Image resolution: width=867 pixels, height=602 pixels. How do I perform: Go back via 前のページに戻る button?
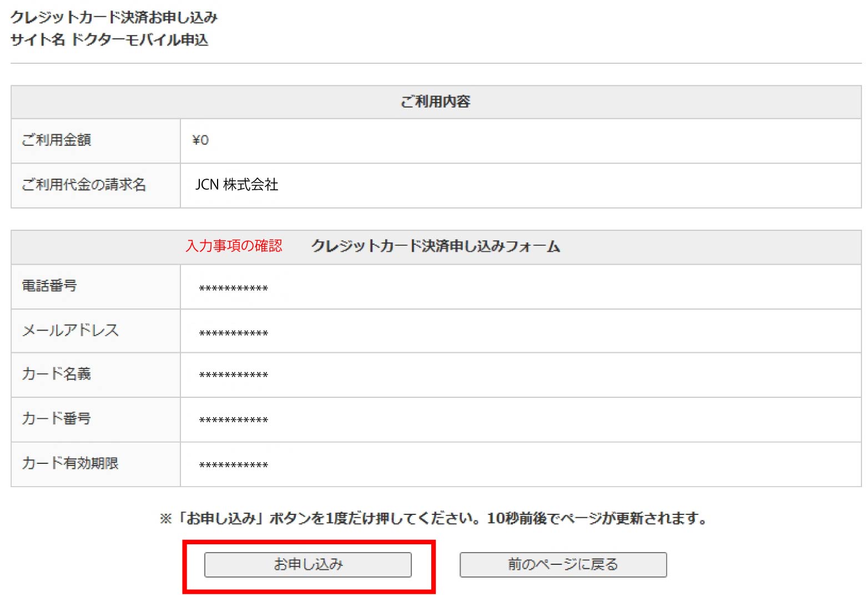[x=563, y=564]
